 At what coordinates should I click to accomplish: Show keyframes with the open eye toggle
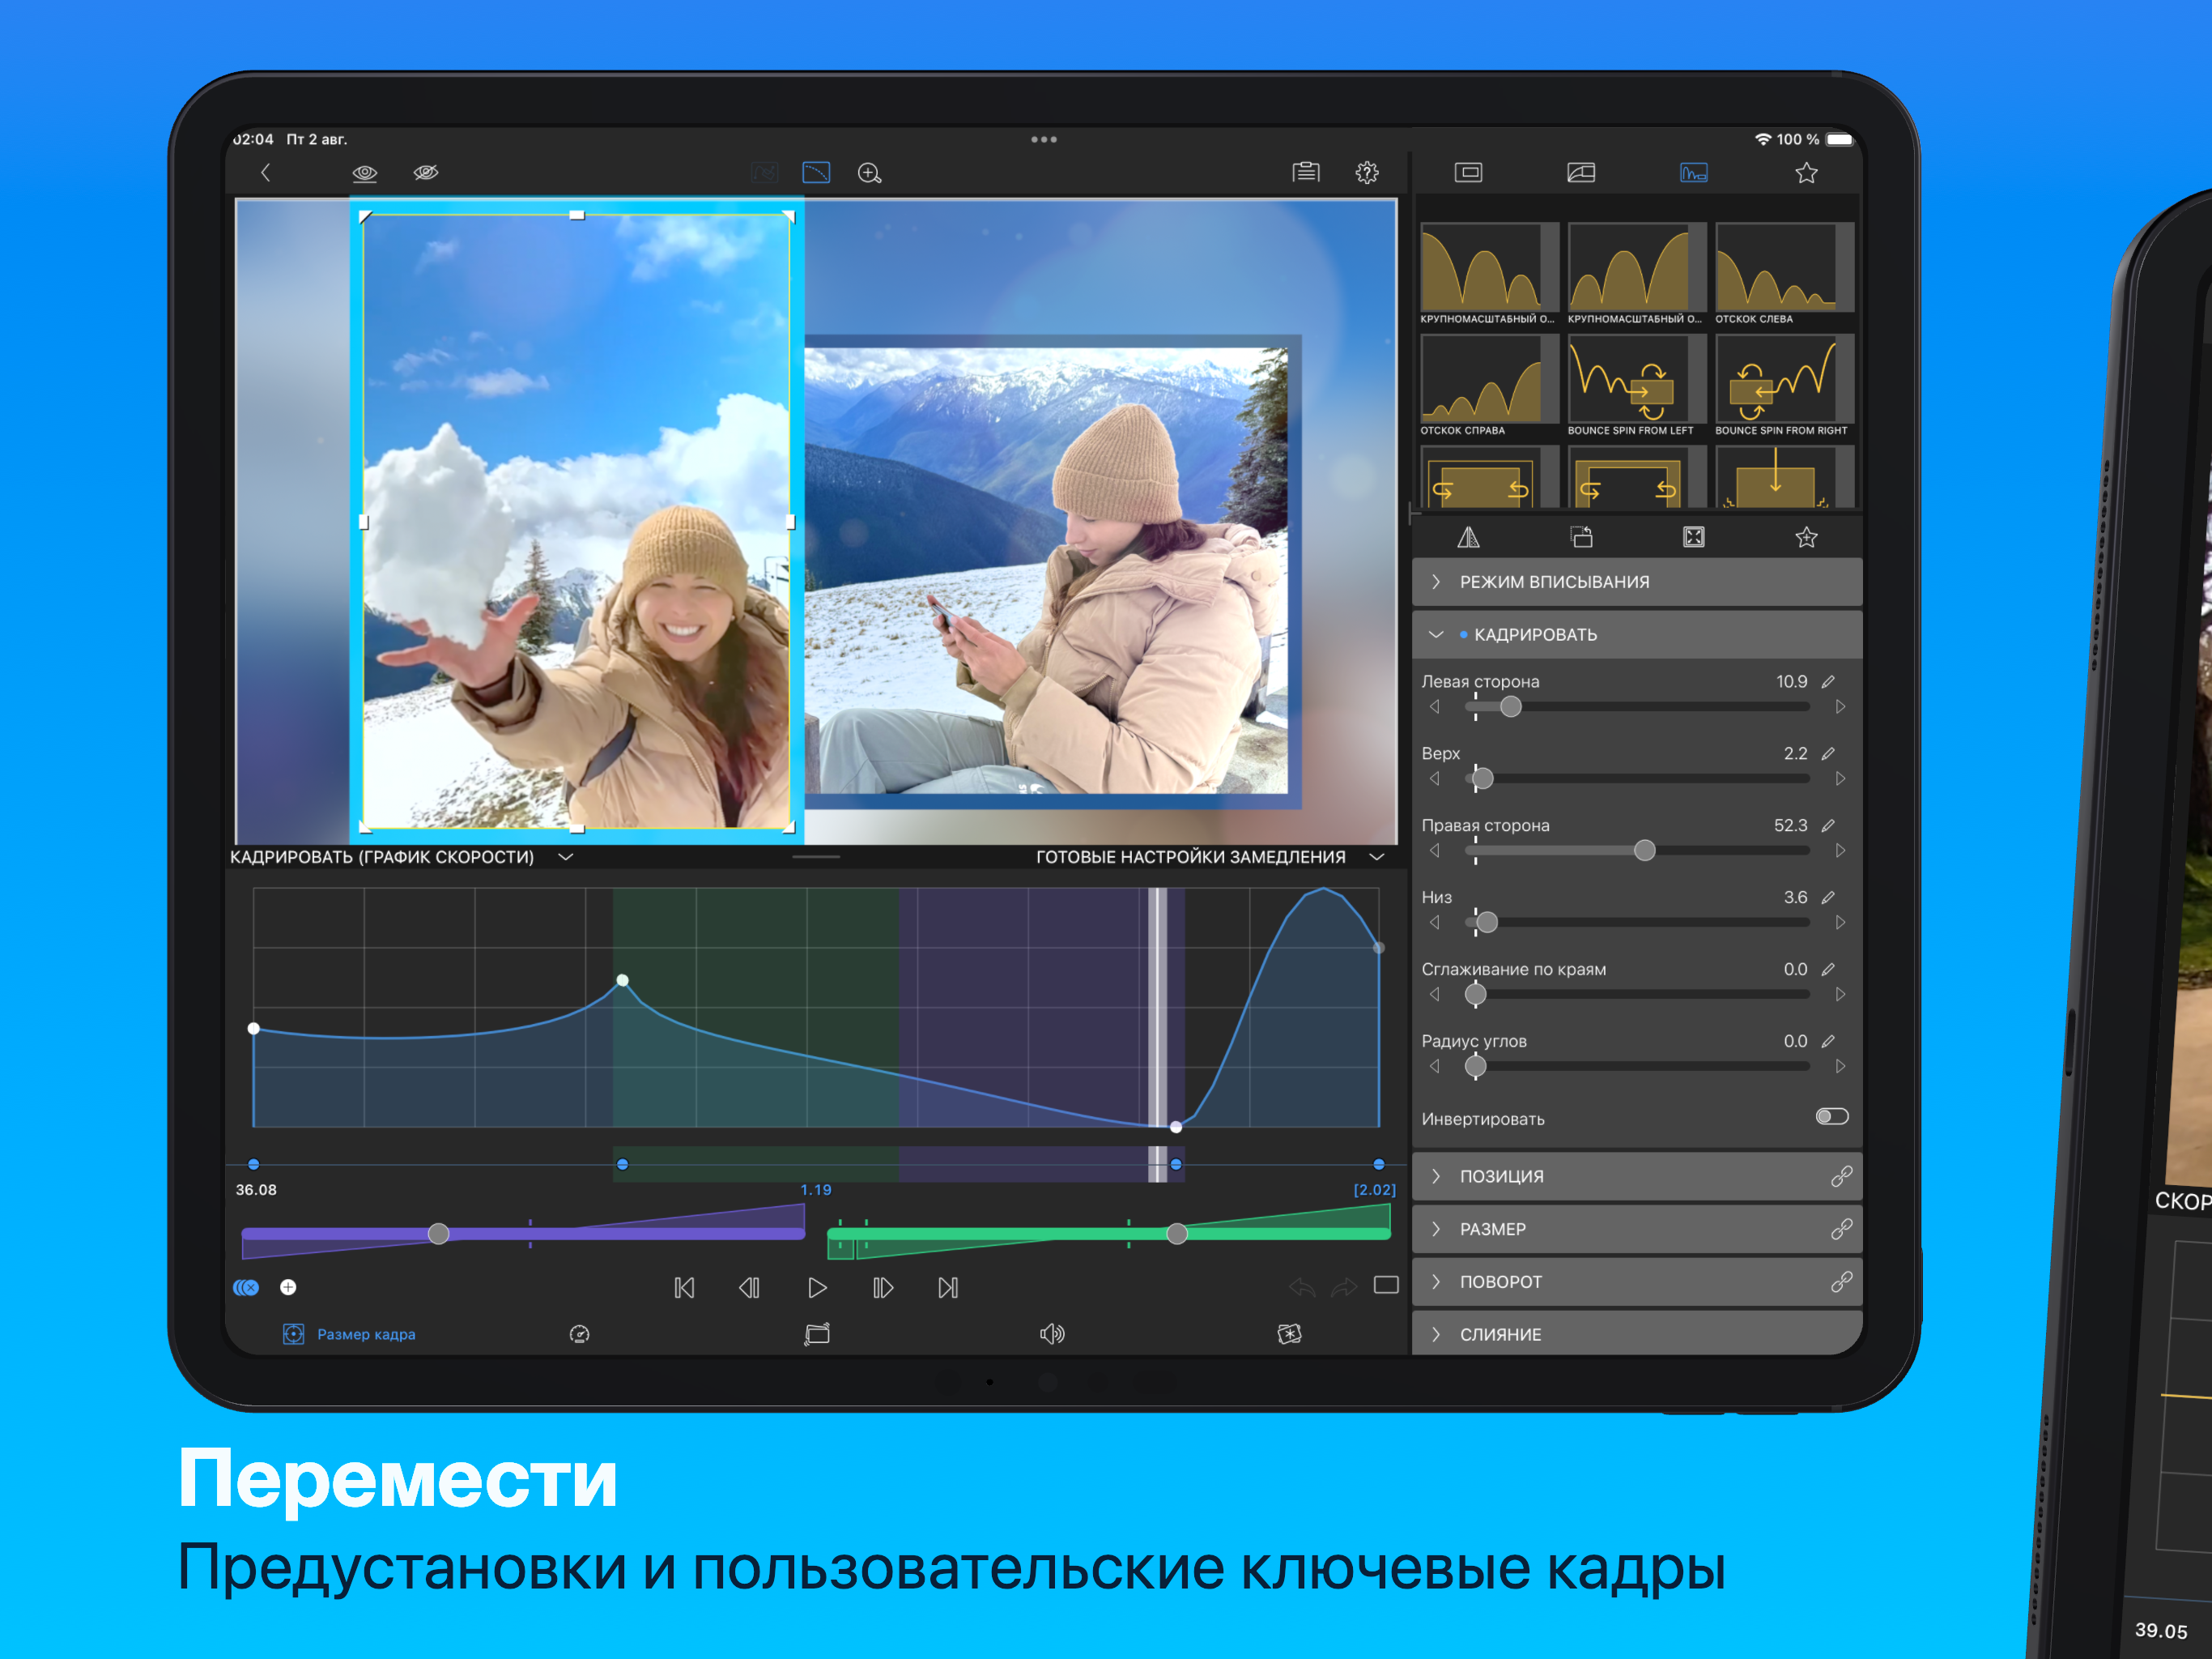pos(365,172)
